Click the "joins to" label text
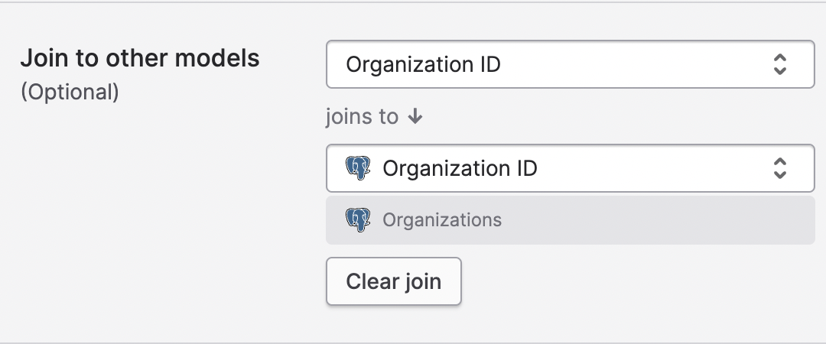Image resolution: width=826 pixels, height=344 pixels. tap(362, 117)
